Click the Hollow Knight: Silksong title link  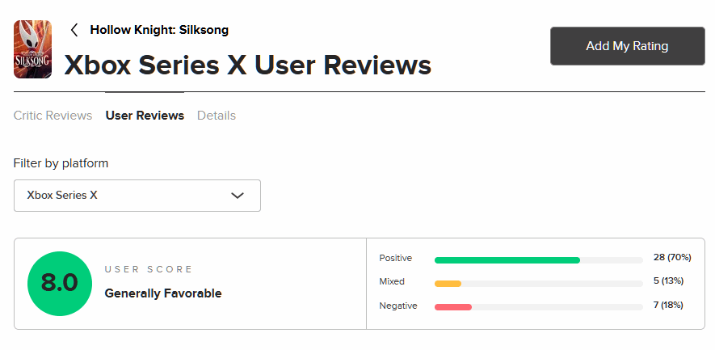[x=159, y=30]
